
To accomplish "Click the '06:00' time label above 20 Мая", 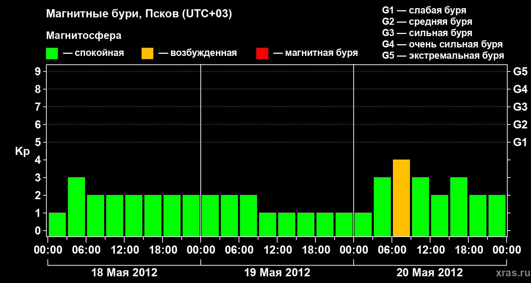I will [x=392, y=250].
